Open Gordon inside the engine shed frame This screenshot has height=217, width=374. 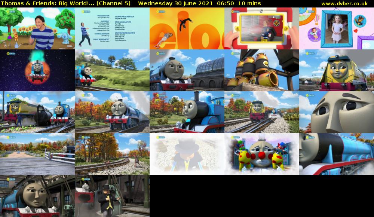[37, 196]
